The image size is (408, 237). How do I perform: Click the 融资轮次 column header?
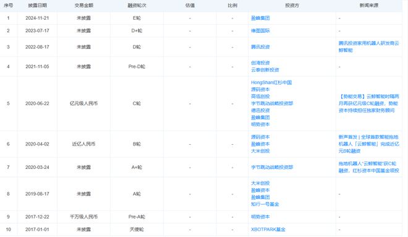click(137, 5)
